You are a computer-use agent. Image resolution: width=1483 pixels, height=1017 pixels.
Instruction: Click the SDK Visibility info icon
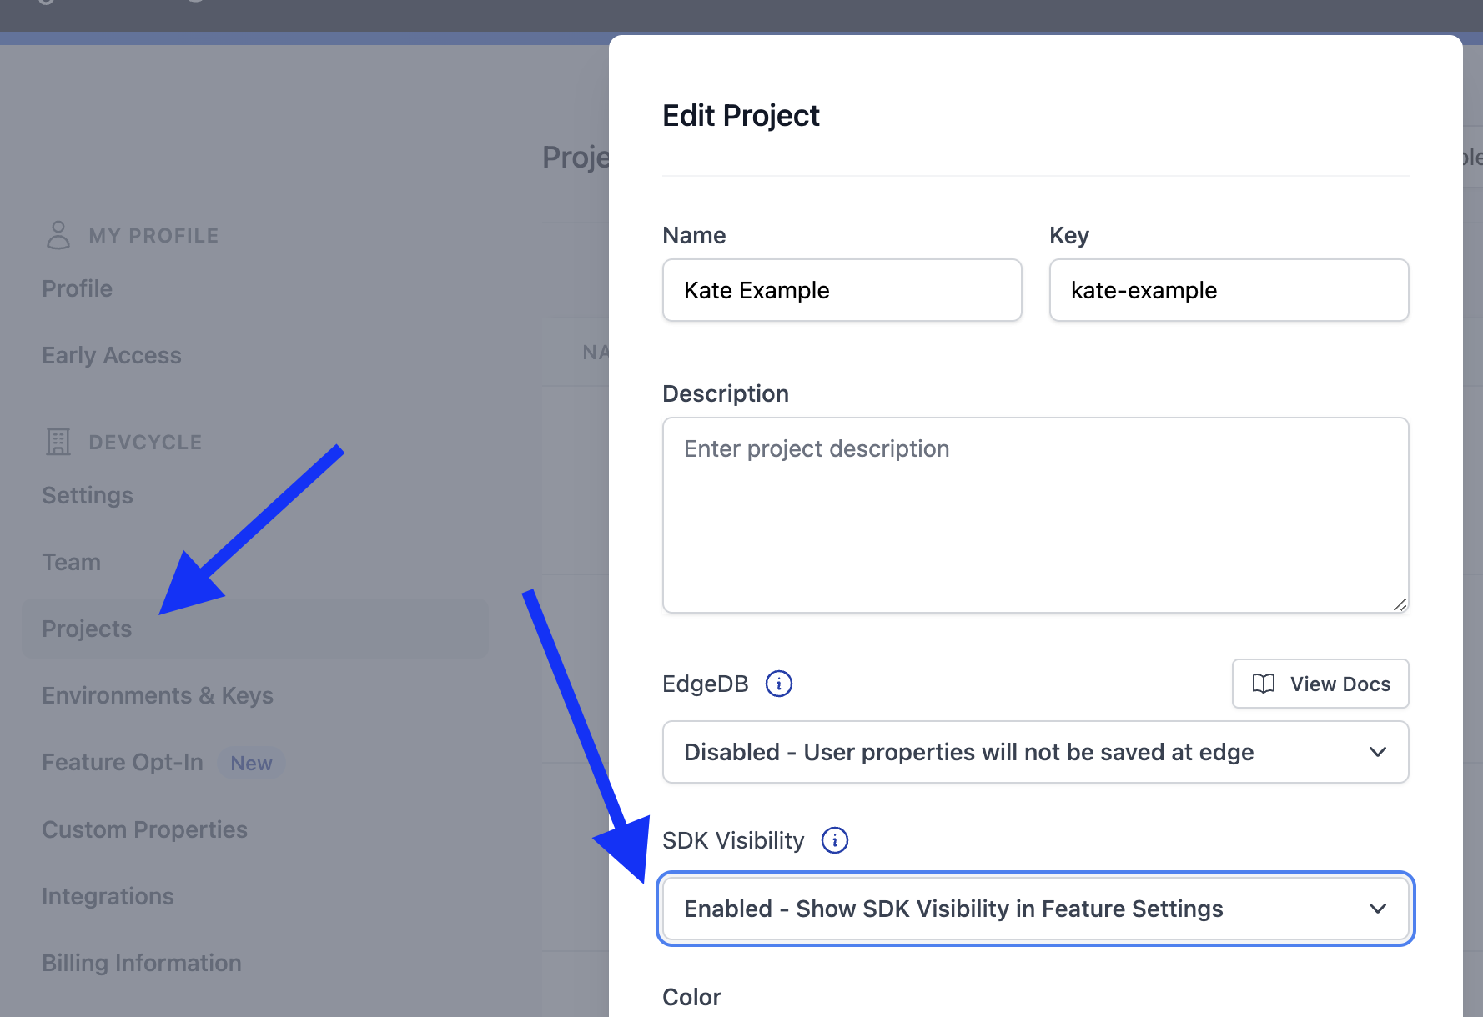pyautogui.click(x=835, y=840)
